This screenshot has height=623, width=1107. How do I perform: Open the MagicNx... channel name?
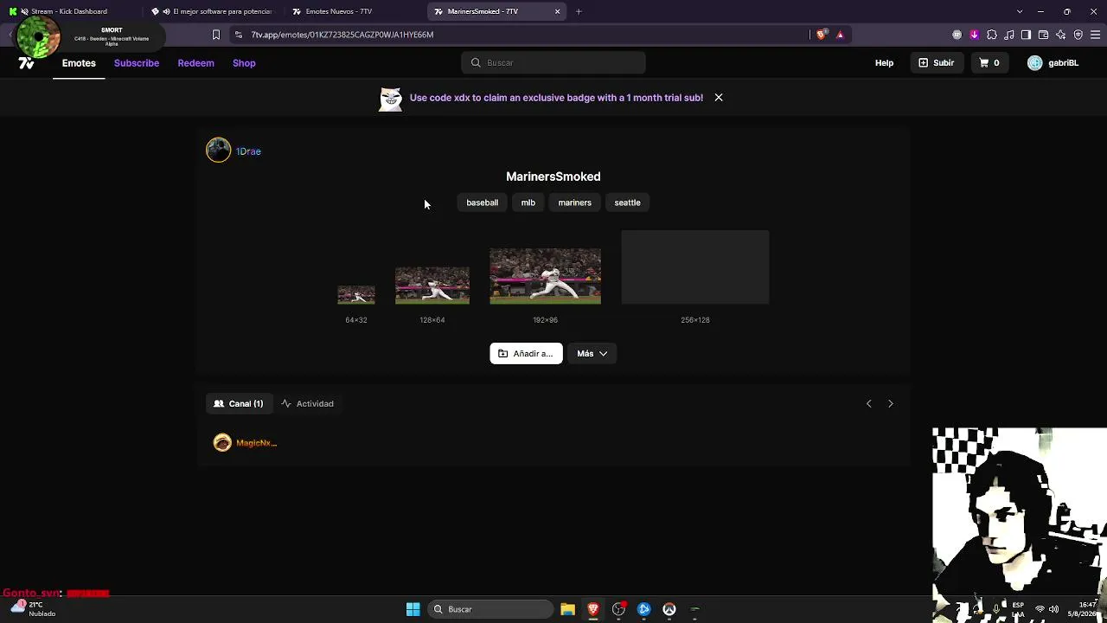click(257, 443)
